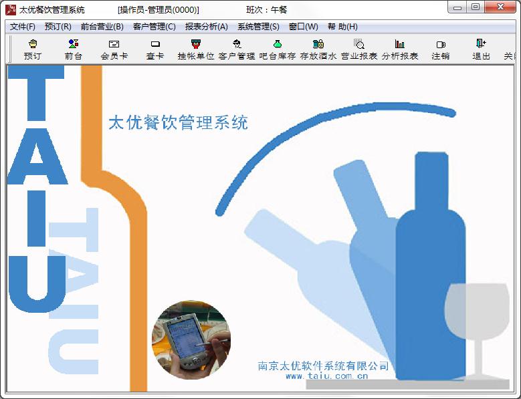Open the 前台营业(B) menu
Screen dimensions: 521x399
[x=102, y=27]
